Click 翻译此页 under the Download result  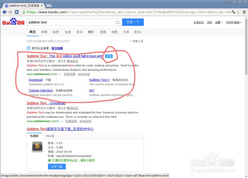click(73, 108)
